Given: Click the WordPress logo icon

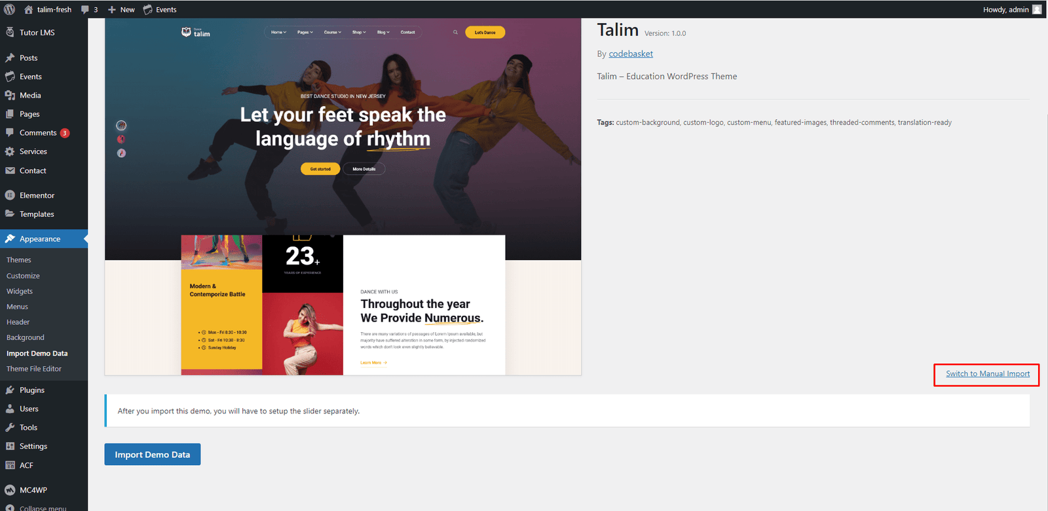Looking at the screenshot, I should point(9,9).
